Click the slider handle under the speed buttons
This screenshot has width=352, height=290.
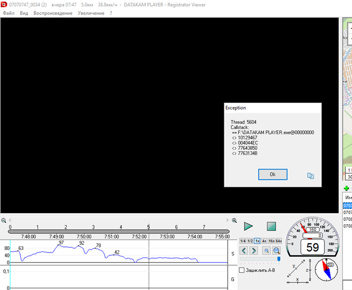tap(279, 259)
